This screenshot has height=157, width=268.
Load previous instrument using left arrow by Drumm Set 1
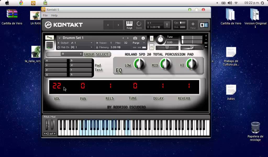123,38
